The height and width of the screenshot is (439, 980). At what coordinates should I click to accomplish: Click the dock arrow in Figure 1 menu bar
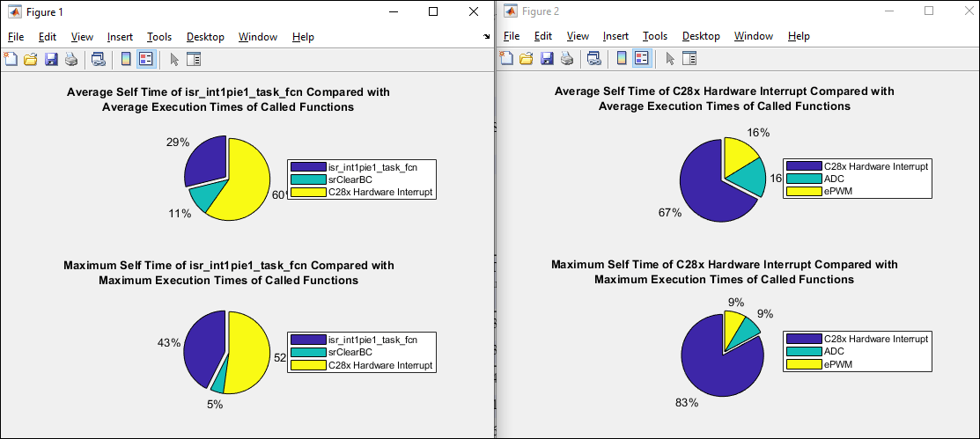pyautogui.click(x=487, y=37)
